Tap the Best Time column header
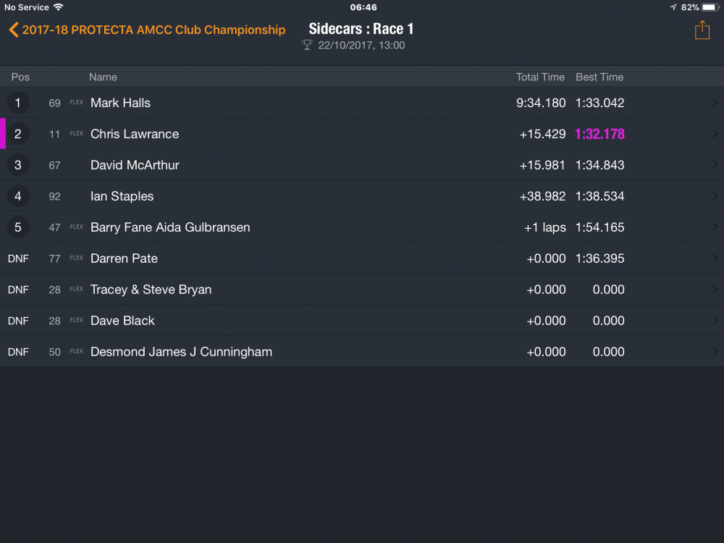Viewport: 724px width, 543px height. (599, 77)
